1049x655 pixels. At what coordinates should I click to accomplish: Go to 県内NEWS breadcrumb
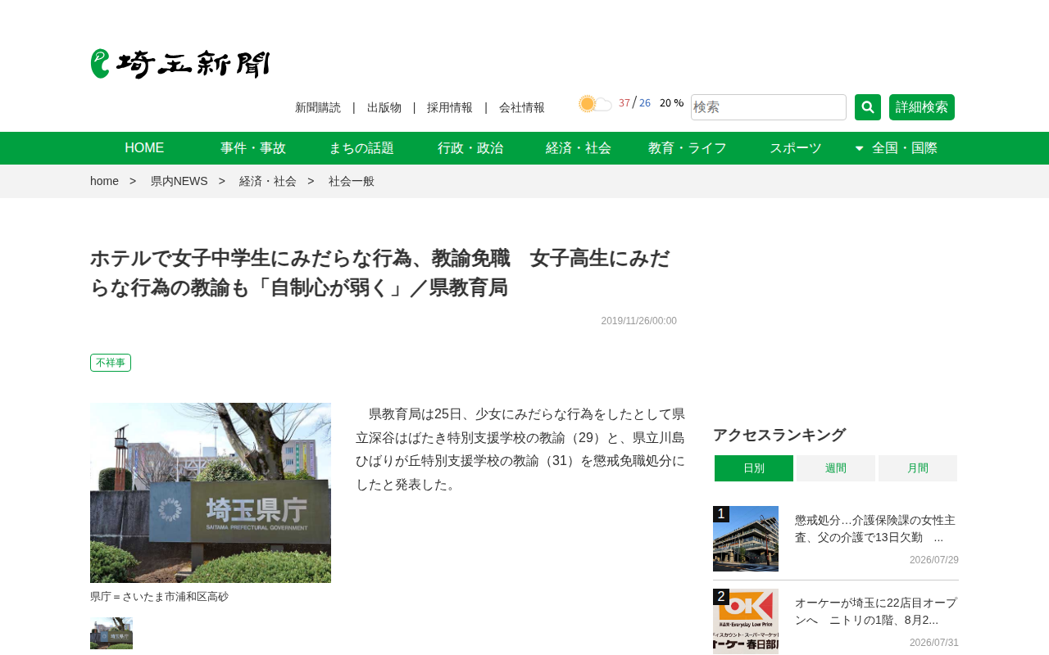point(179,181)
